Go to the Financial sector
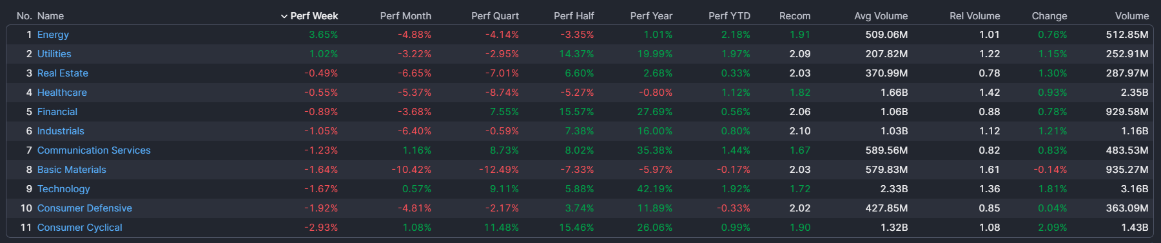 [57, 112]
